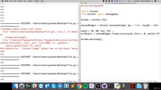Viewport: 161px width, 90px height.
Task: Click the Time Machine menu bar icon
Action: [120, 1]
